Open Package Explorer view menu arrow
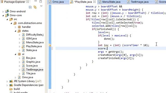 click(41, 6)
